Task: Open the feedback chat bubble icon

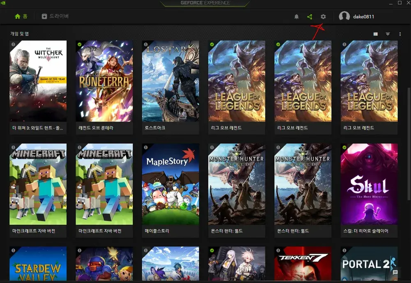Action: (395, 272)
